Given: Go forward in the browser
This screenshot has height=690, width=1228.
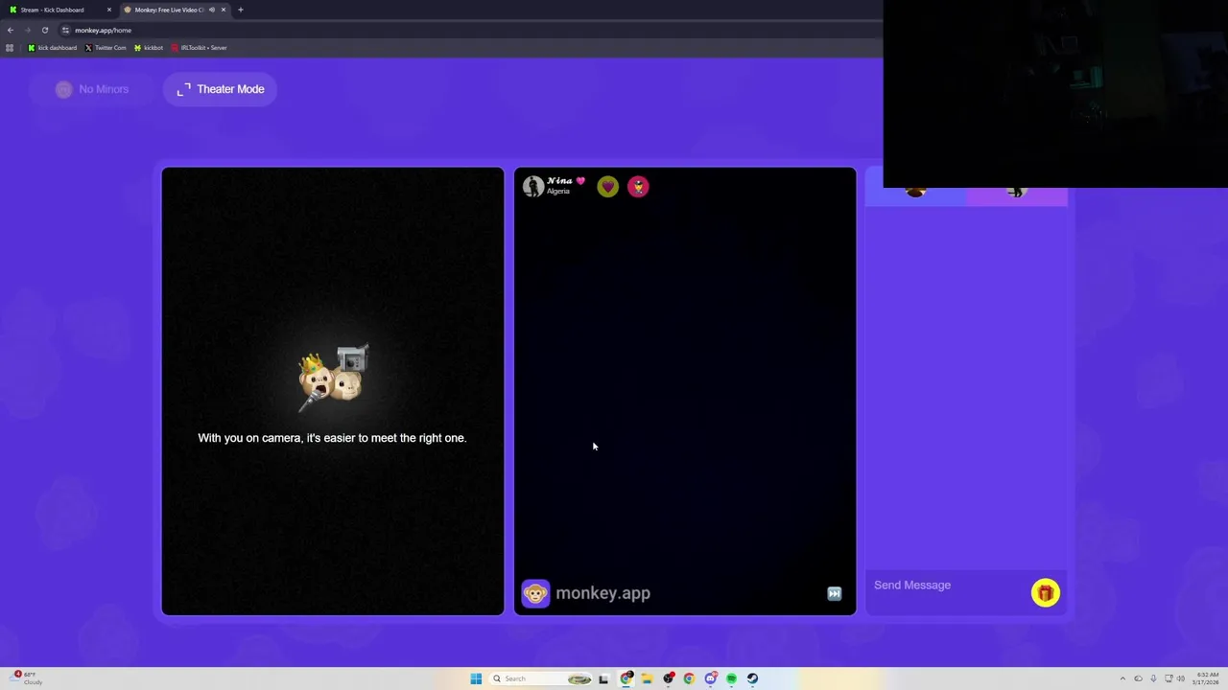Looking at the screenshot, I should point(27,30).
